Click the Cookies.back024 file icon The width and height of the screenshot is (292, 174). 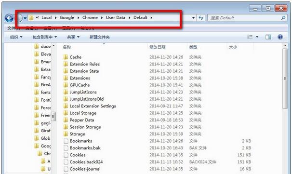point(66,161)
